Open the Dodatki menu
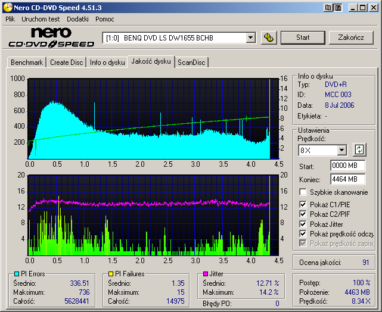This screenshot has height=312, width=382. coord(77,19)
